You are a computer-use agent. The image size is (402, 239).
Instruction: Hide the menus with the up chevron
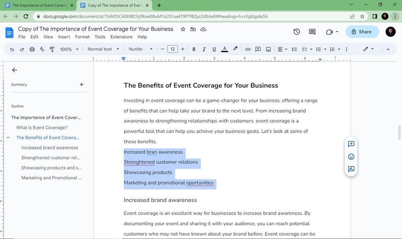click(388, 49)
